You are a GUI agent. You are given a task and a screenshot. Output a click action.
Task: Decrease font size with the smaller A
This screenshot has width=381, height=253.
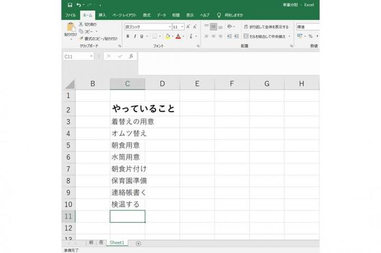pyautogui.click(x=194, y=27)
